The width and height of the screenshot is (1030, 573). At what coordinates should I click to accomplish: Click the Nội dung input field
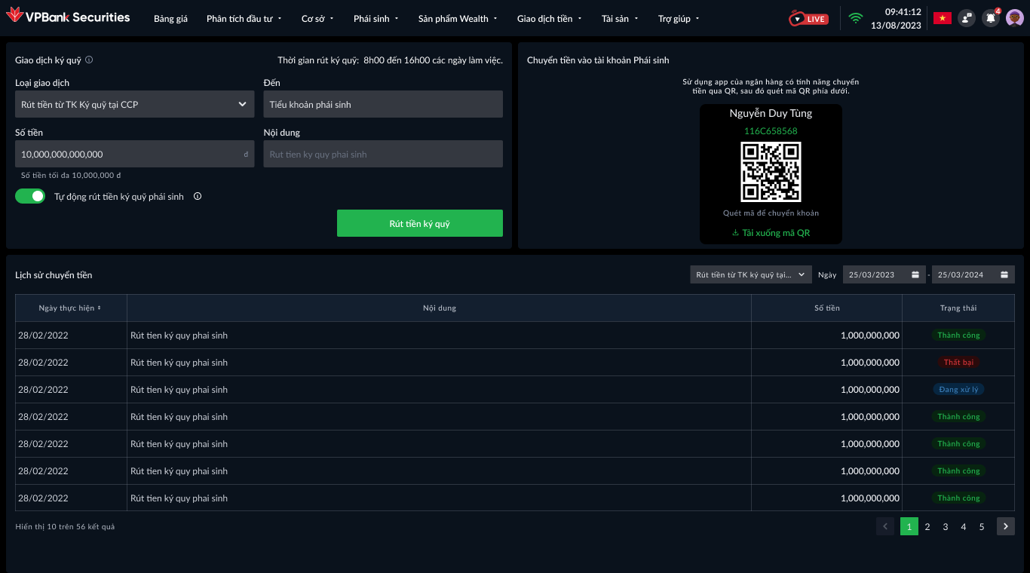[383, 154]
